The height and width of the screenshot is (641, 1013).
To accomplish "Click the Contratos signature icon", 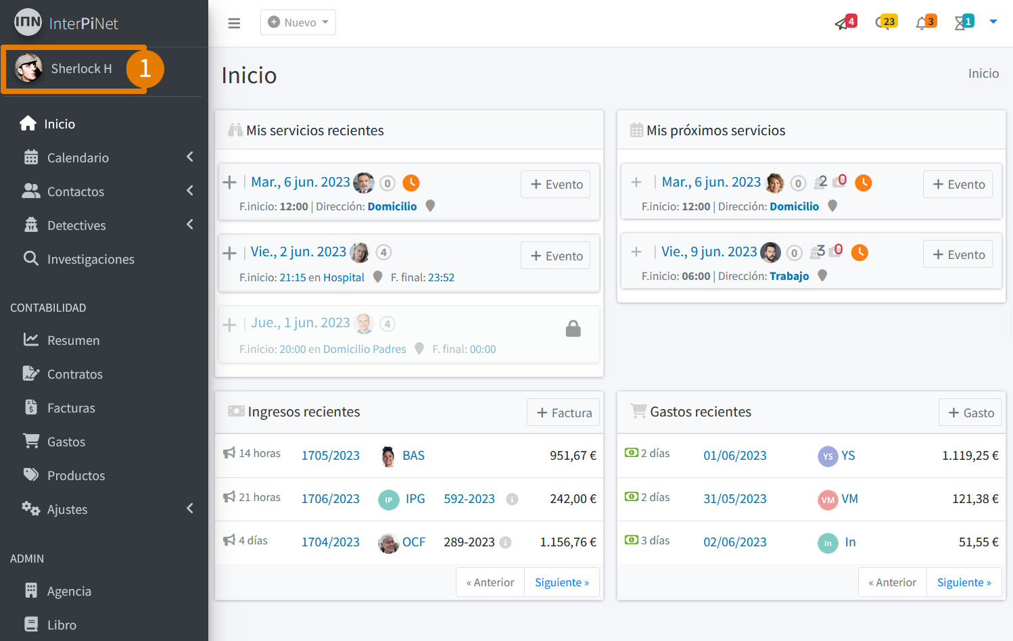I will [31, 373].
